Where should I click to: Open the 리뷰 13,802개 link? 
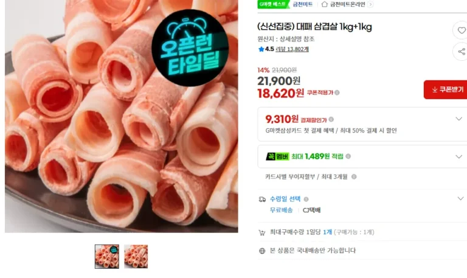[292, 49]
